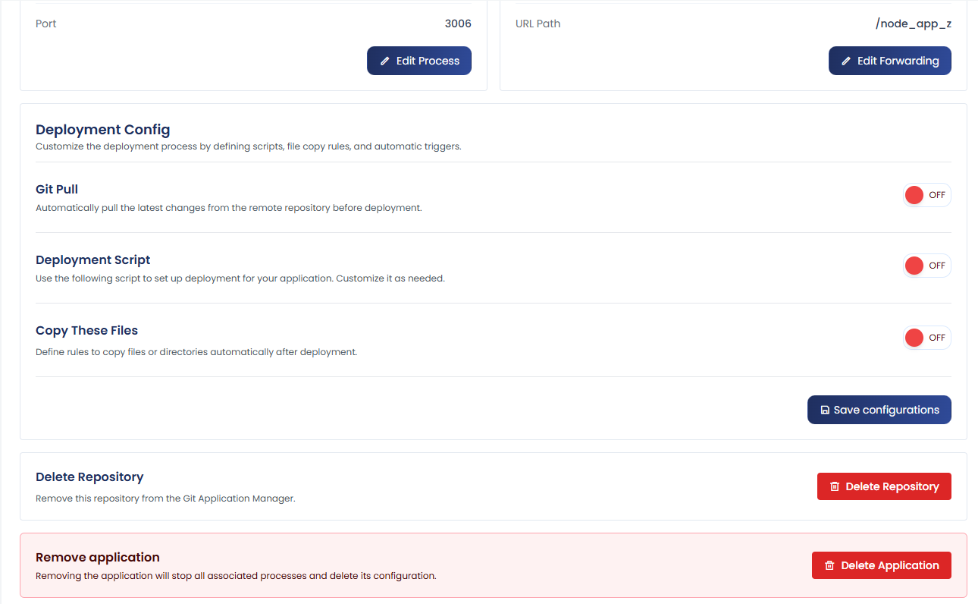The height and width of the screenshot is (604, 978).
Task: Click the red Delete Application button
Action: point(882,565)
